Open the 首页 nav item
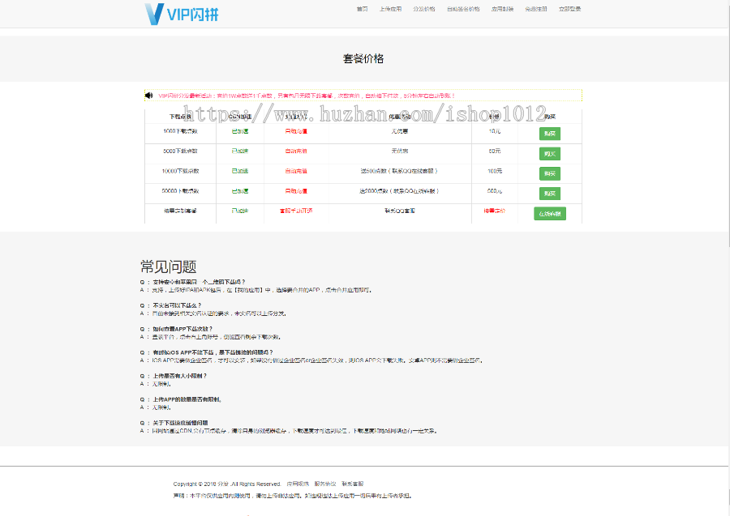The width and height of the screenshot is (730, 516). click(x=363, y=9)
